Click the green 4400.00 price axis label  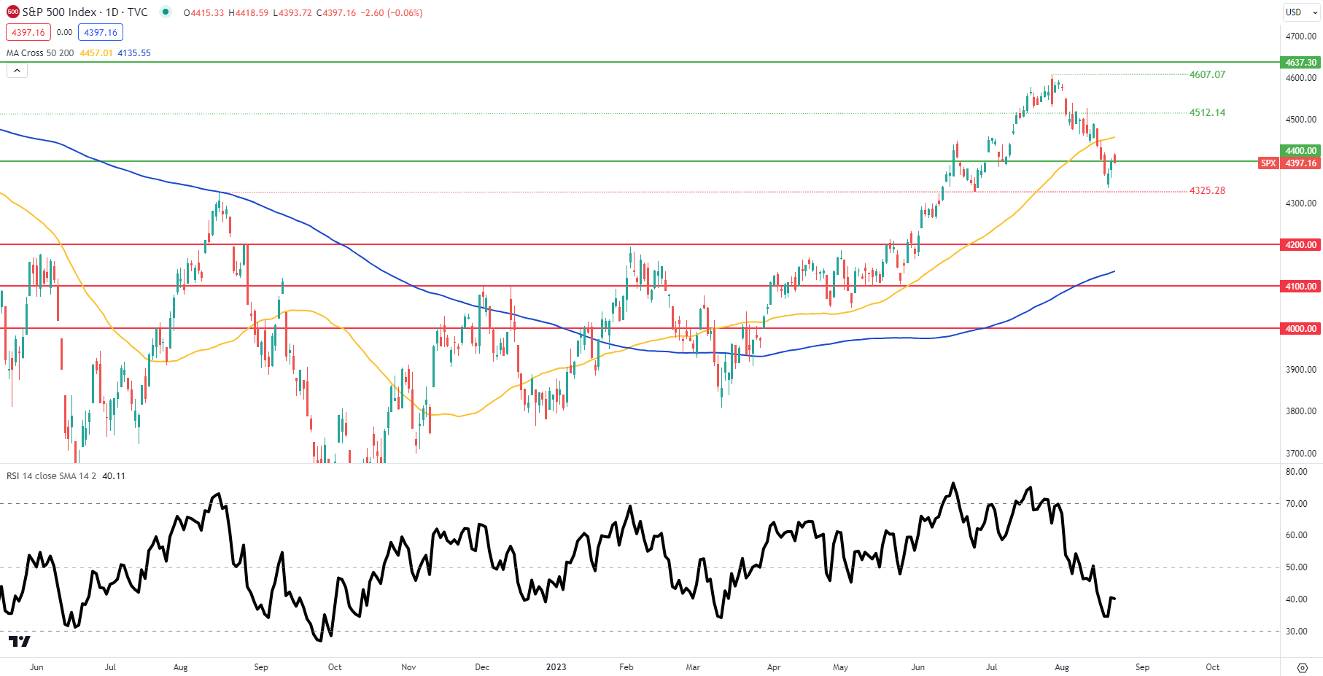tap(1300, 151)
